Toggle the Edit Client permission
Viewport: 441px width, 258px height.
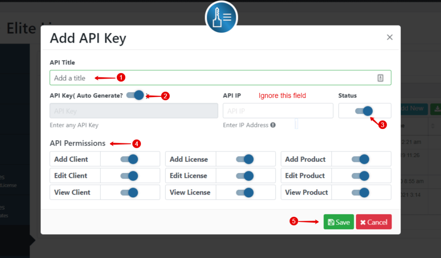(x=130, y=175)
